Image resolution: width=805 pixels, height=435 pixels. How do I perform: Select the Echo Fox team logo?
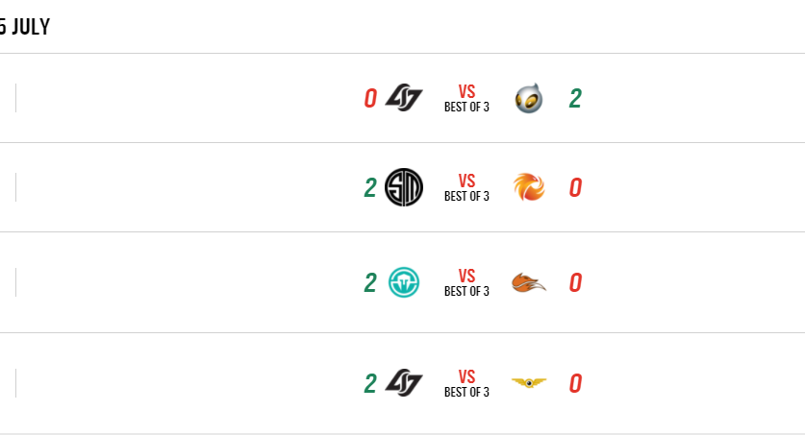click(528, 282)
